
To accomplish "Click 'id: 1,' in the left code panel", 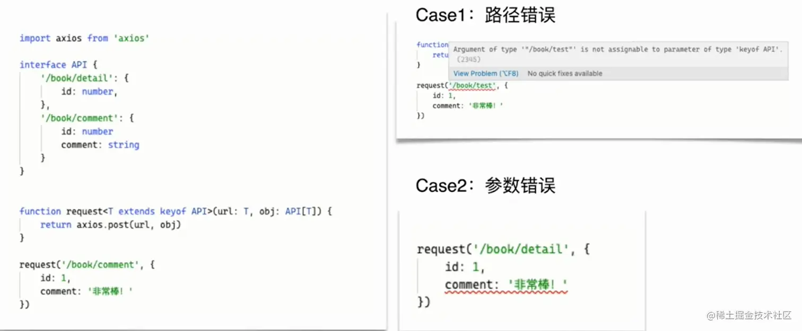I will click(56, 278).
